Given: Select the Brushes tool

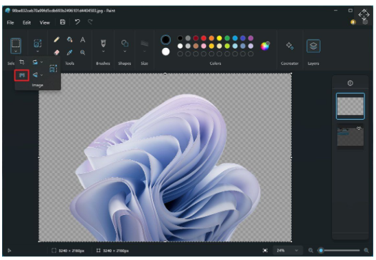Looking at the screenshot, I should [x=103, y=43].
